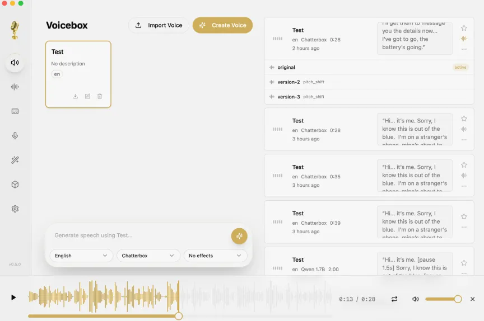
Task: Click the Create Voice button
Action: click(222, 25)
